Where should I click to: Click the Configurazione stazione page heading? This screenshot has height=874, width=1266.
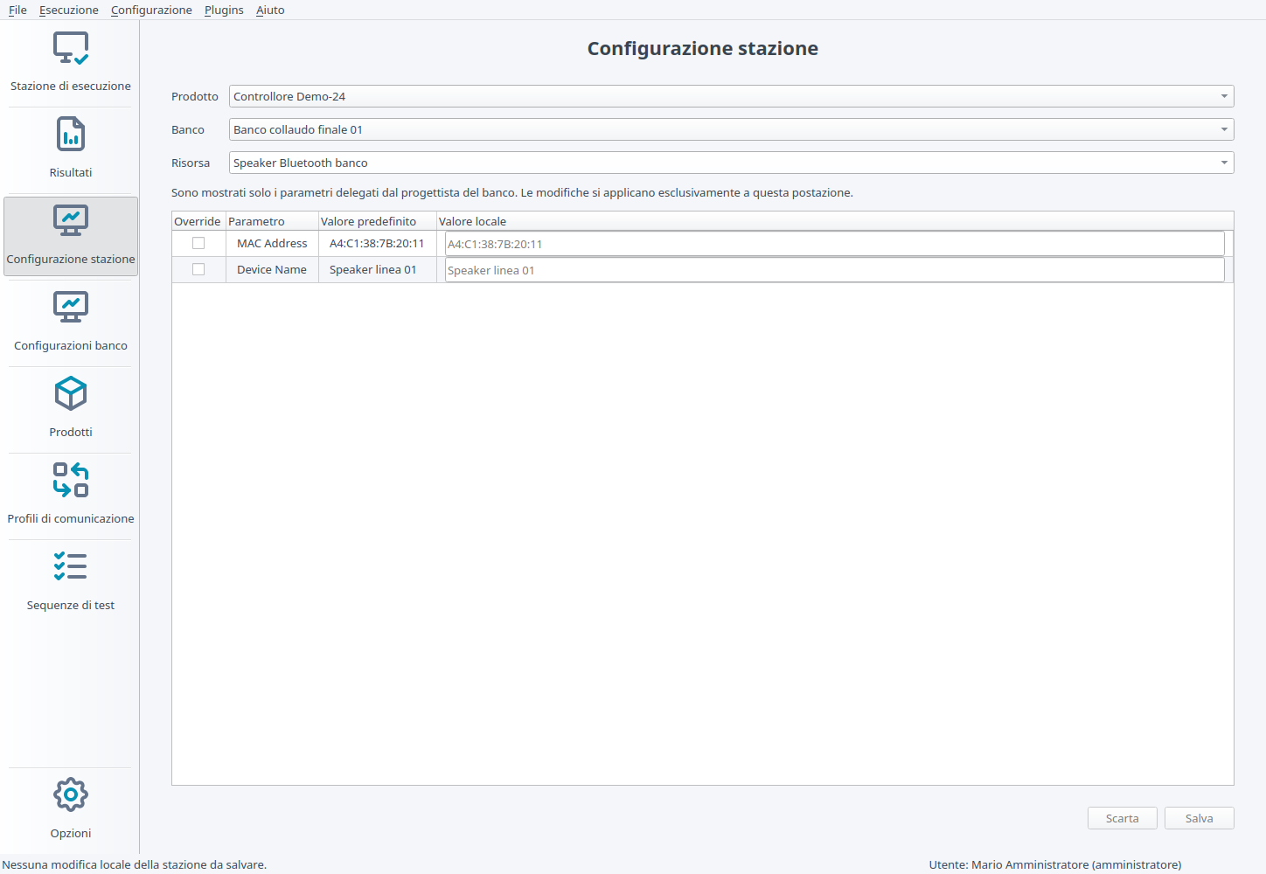click(703, 49)
